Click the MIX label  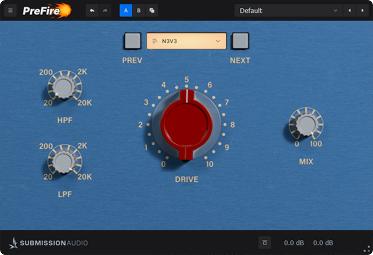coord(306,162)
